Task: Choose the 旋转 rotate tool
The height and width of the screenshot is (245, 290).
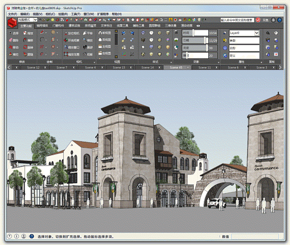Action: coord(28,47)
